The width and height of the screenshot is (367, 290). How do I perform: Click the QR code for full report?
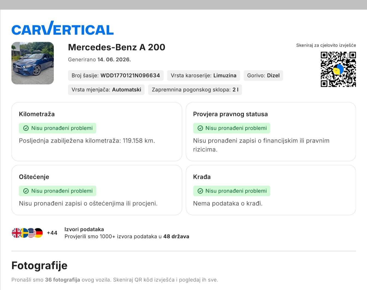pos(338,69)
